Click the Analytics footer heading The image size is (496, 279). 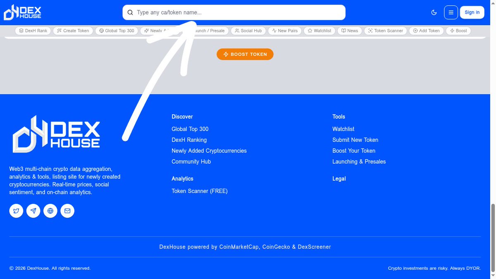(183, 179)
